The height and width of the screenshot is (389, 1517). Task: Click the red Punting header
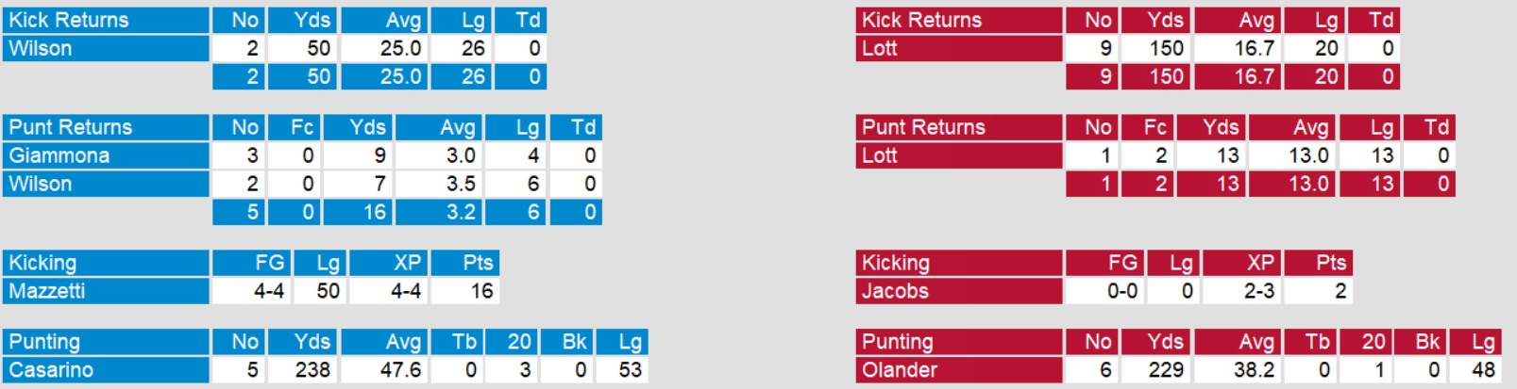click(959, 342)
